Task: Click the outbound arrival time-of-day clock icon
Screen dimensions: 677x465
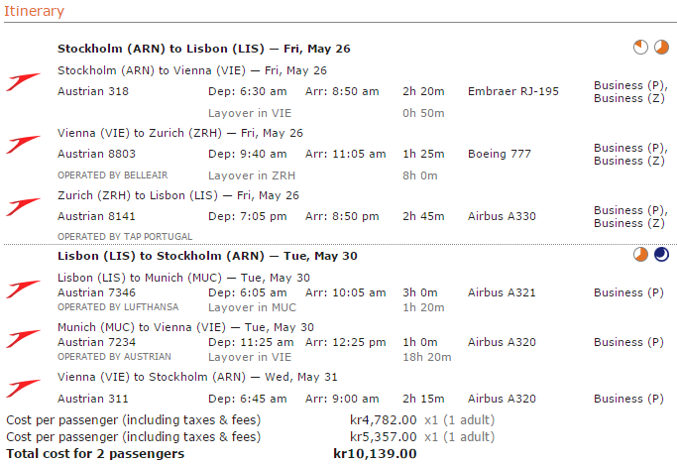Action: pos(661,48)
